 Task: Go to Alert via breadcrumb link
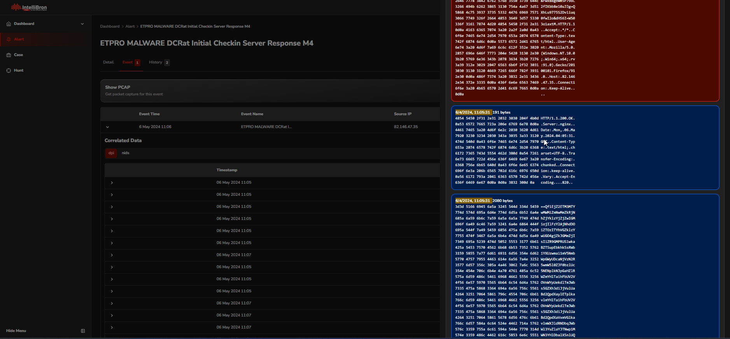click(x=130, y=26)
